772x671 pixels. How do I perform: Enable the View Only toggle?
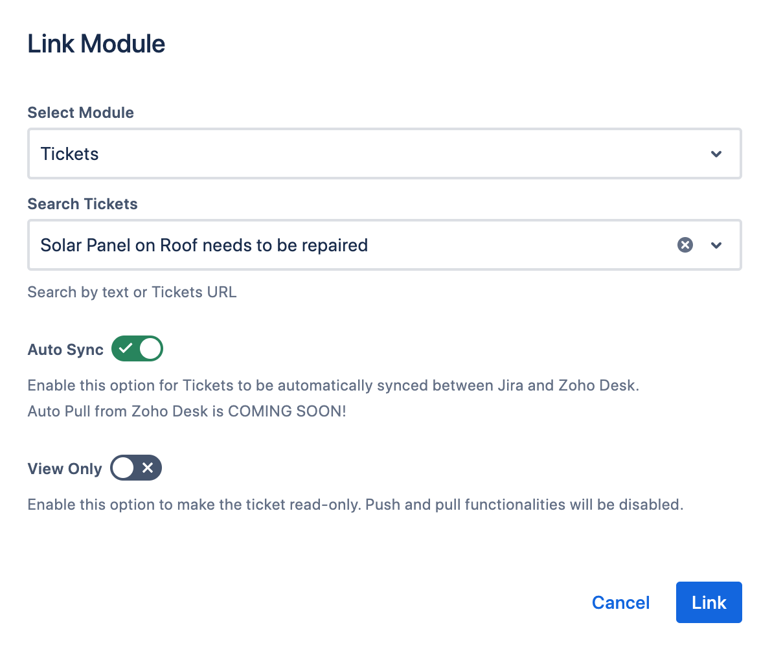click(136, 468)
